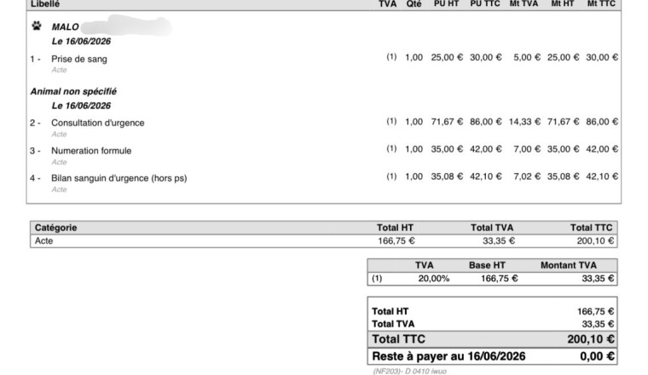Click the Base HT column header
The height and width of the screenshot is (375, 648).
click(x=487, y=265)
